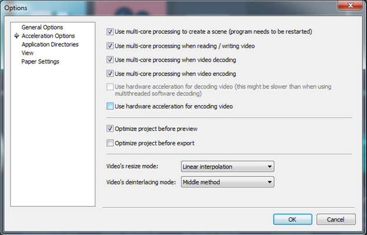Open Video's resize mode dropdown
This screenshot has width=367, height=235.
pyautogui.click(x=228, y=166)
